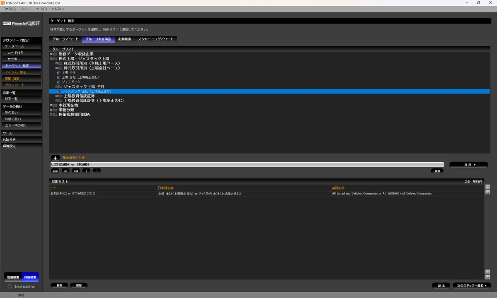Select the highlighted ジャスダック 全社（上場廃止含む） row

[270, 91]
